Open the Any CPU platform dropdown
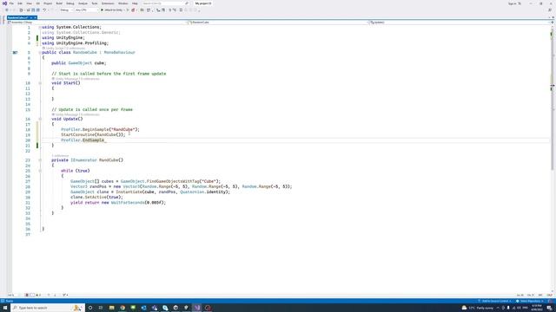 (86, 10)
